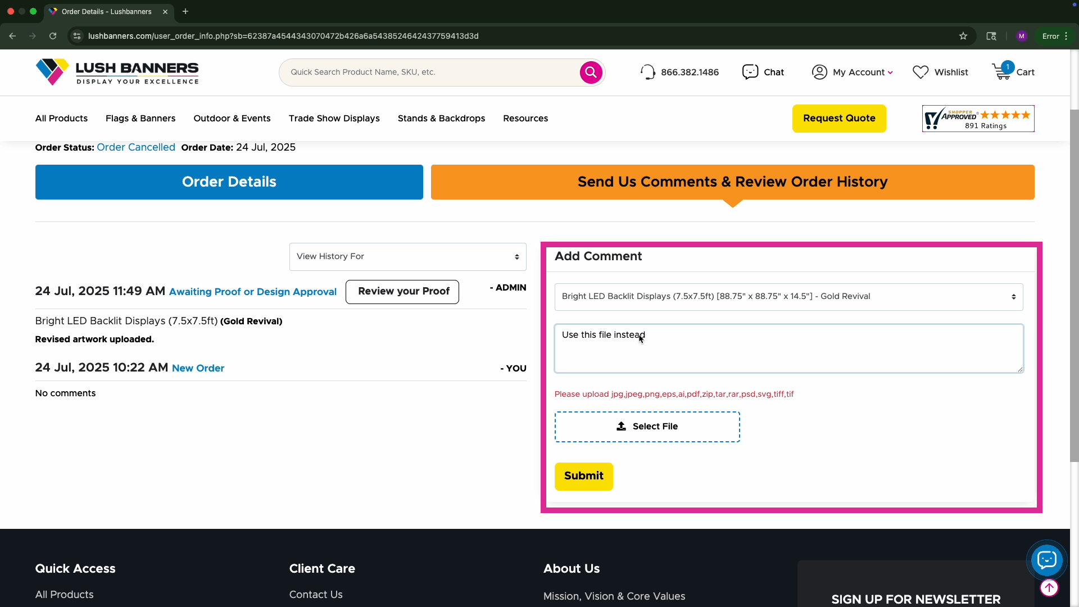Click the scroll-to-top arrow button
1079x607 pixels.
point(1049,587)
